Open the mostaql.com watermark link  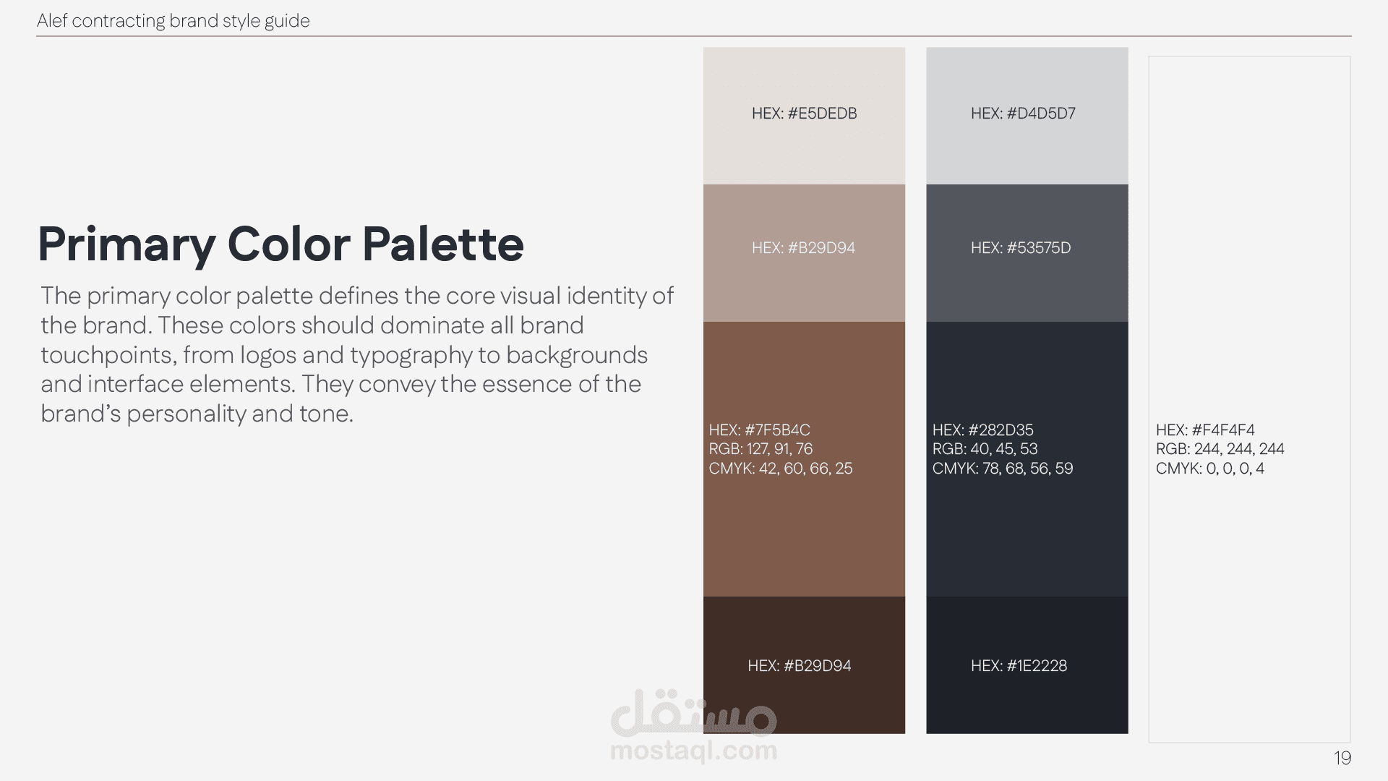(x=693, y=751)
